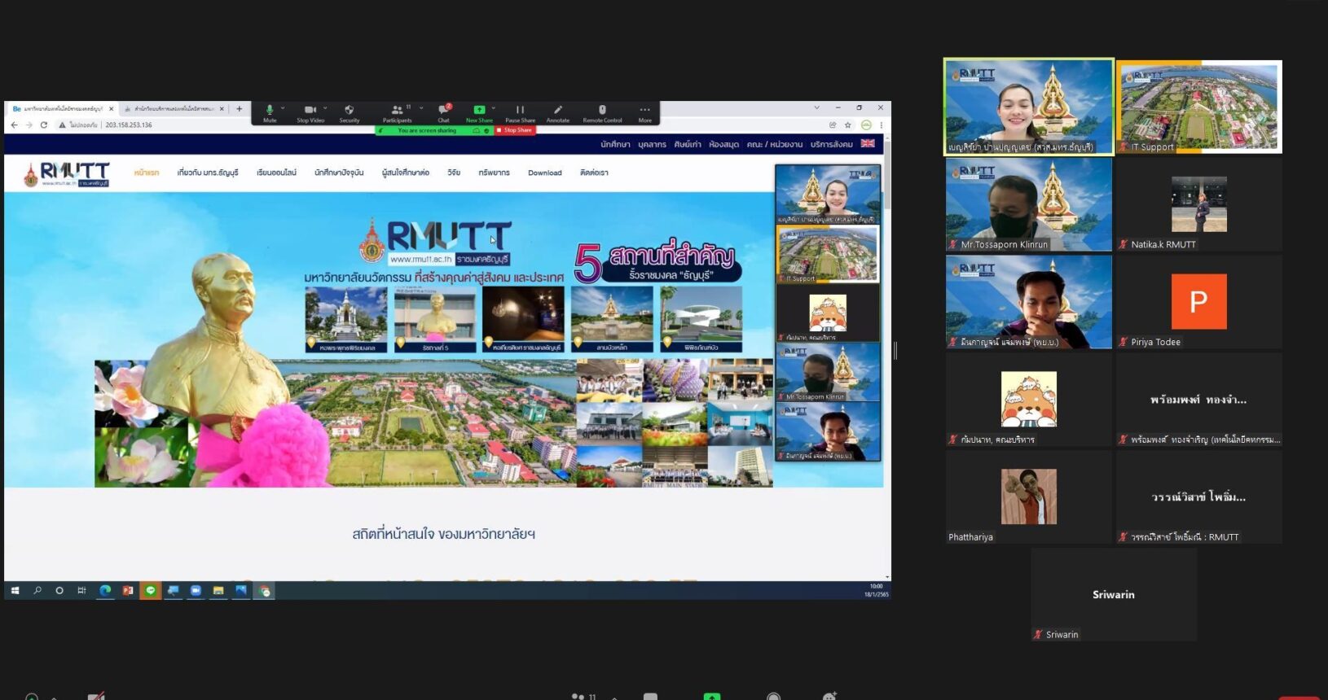Open Zoom from the taskbar
Viewport: 1328px width, 700px height.
196,590
